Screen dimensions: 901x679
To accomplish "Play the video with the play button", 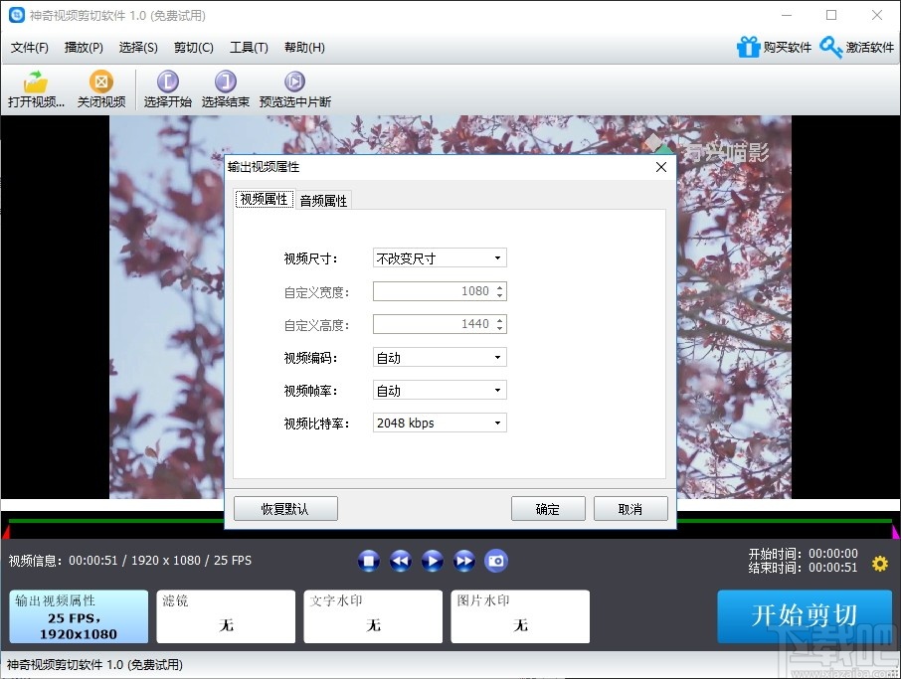I will [432, 561].
